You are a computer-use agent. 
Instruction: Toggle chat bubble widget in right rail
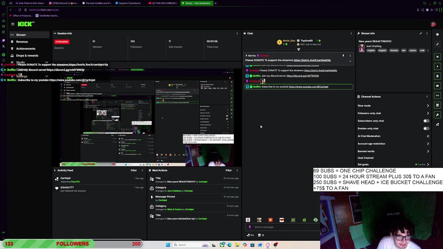(x=437, y=86)
